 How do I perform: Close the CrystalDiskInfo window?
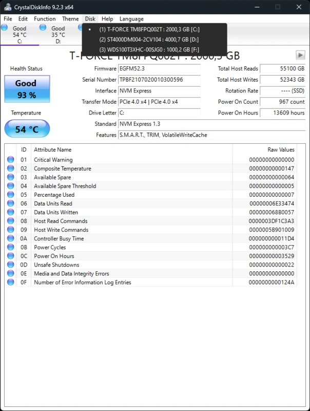point(299,7)
